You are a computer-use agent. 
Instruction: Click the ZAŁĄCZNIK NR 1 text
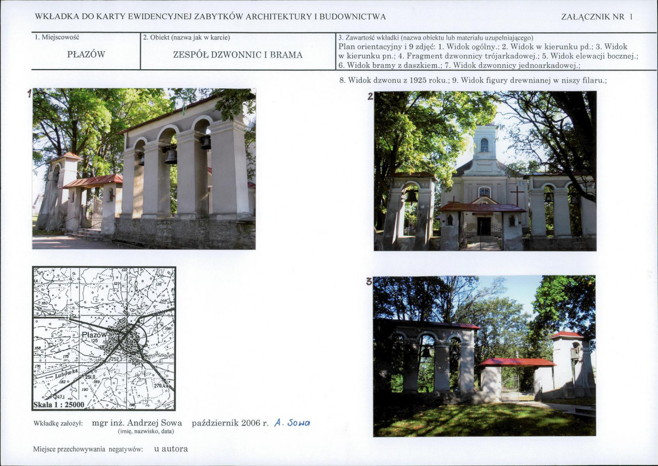[x=597, y=17]
